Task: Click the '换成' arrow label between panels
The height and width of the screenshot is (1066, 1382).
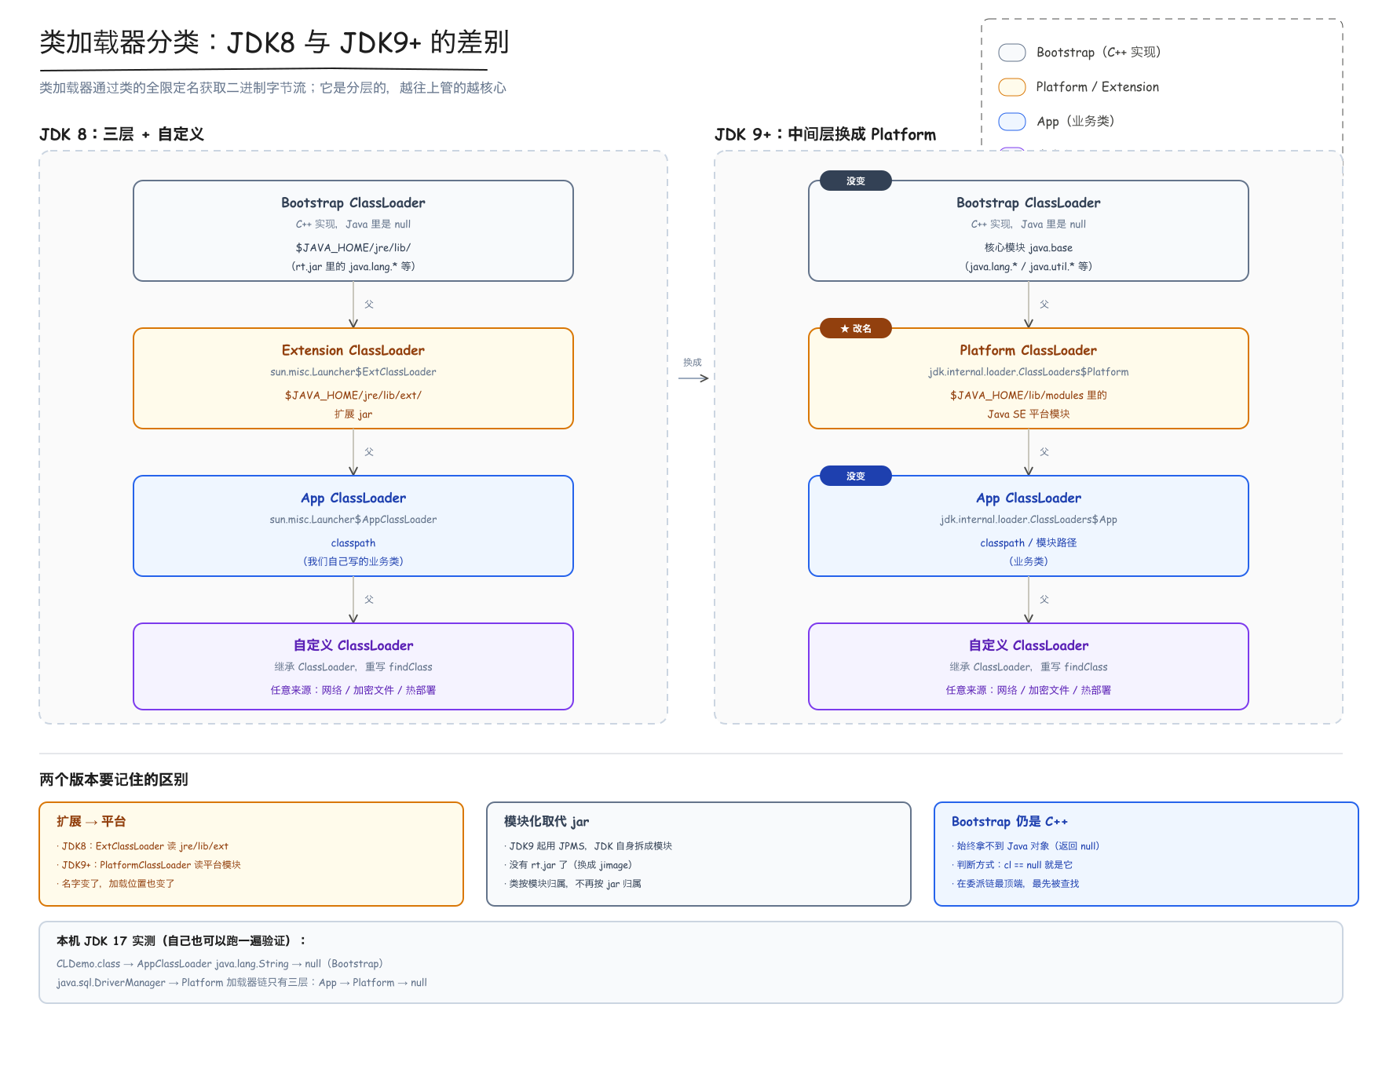Action: tap(693, 363)
